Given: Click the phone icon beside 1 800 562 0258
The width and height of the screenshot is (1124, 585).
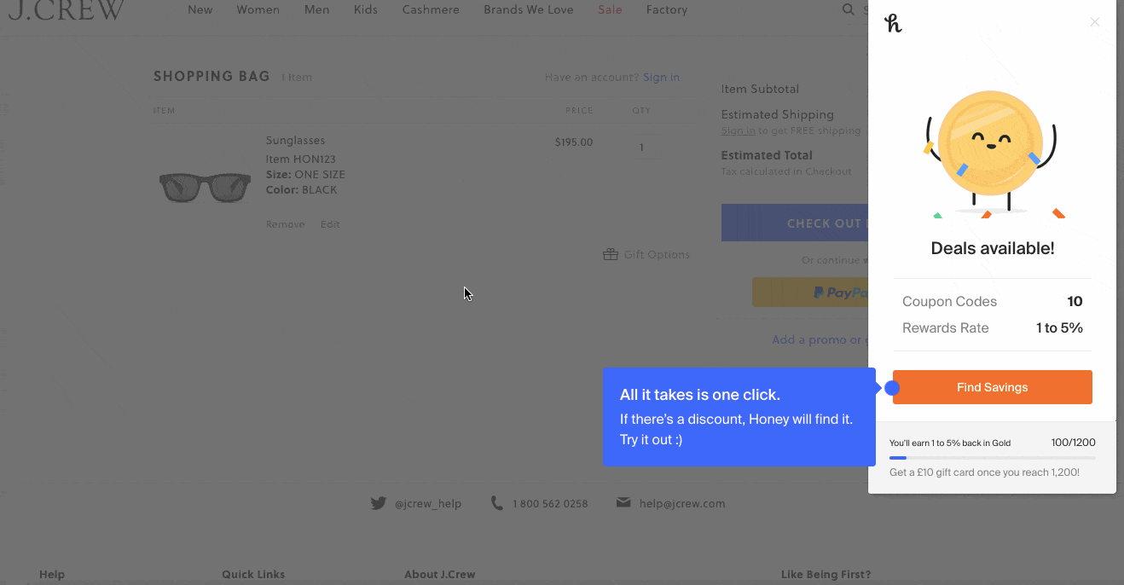Looking at the screenshot, I should tap(497, 503).
